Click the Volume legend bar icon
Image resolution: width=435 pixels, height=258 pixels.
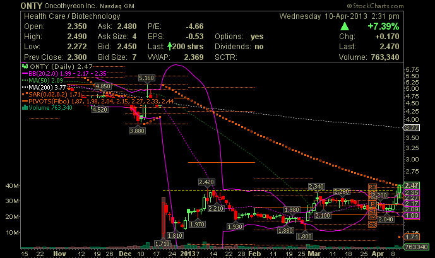25,108
